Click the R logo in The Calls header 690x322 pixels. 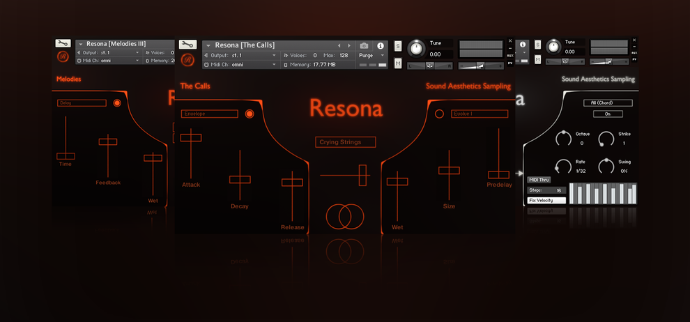coord(188,59)
